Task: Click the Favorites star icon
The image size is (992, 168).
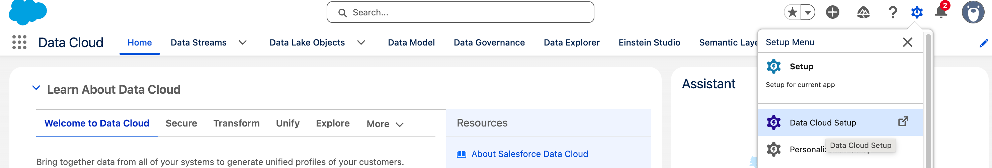Action: [792, 12]
